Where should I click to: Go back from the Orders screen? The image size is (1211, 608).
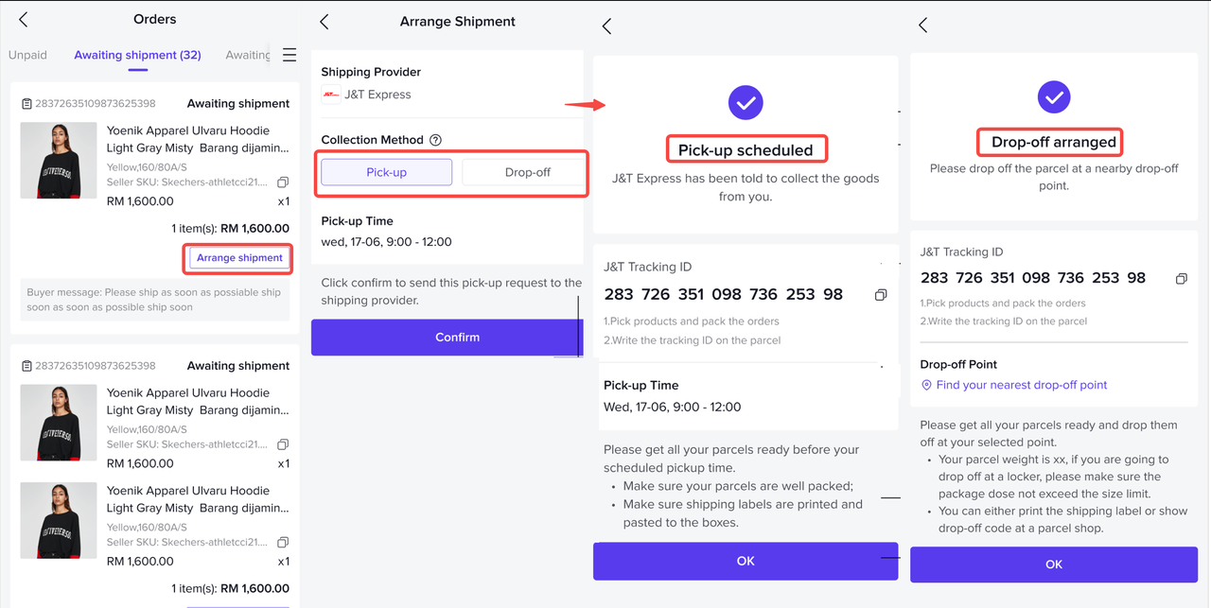(x=24, y=20)
